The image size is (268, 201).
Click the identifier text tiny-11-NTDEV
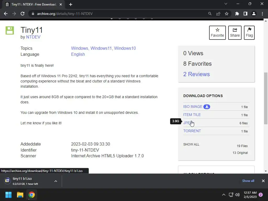tap(85, 150)
